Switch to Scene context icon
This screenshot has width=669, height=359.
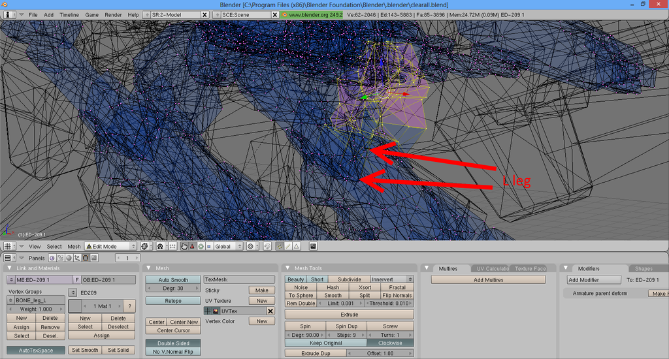pos(94,258)
